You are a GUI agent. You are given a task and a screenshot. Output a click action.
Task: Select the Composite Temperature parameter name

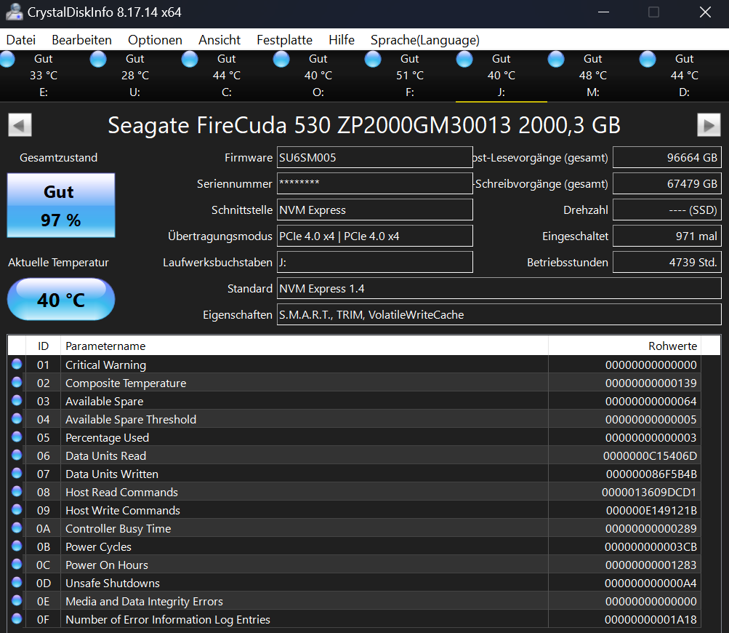tap(126, 383)
